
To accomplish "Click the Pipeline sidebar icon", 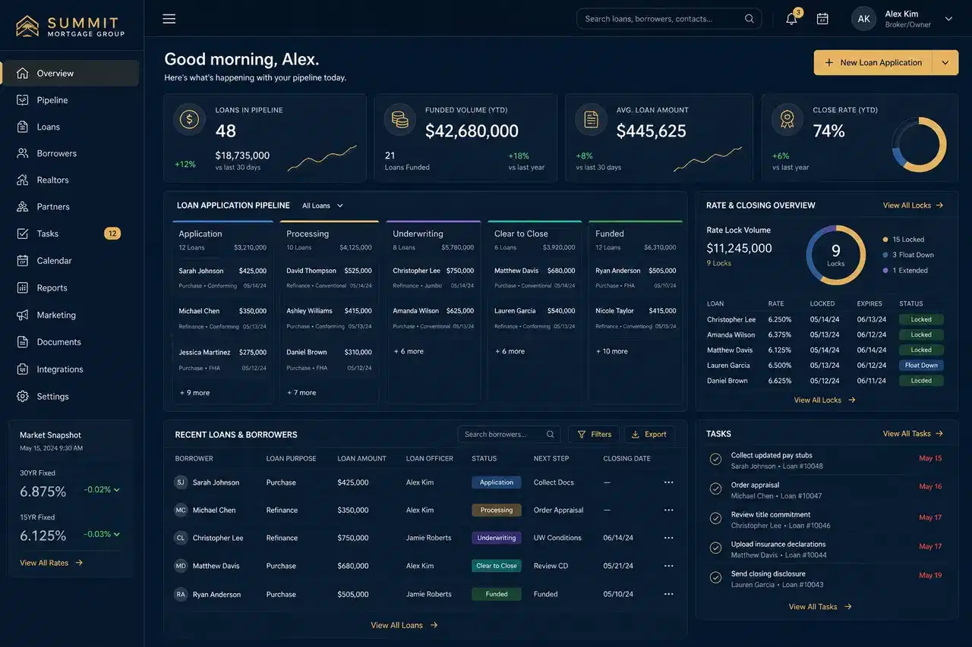I will pyautogui.click(x=23, y=100).
